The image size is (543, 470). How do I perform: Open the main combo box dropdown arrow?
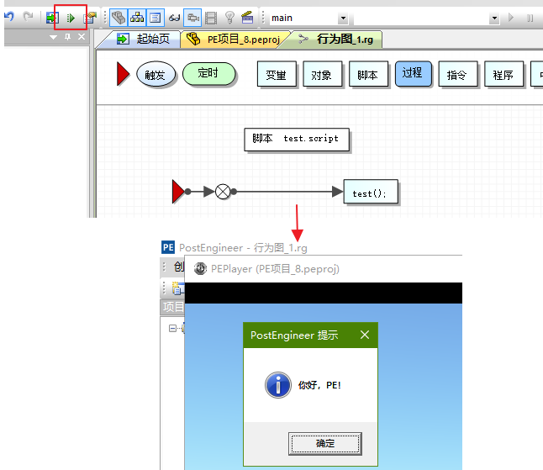point(343,18)
